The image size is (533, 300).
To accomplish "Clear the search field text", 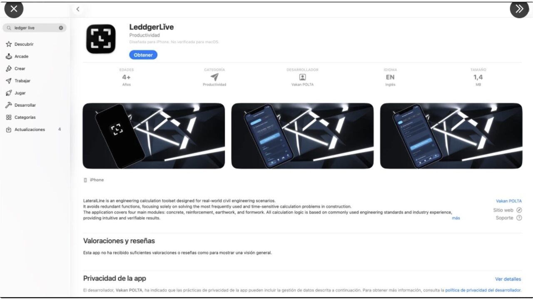I will tap(61, 28).
